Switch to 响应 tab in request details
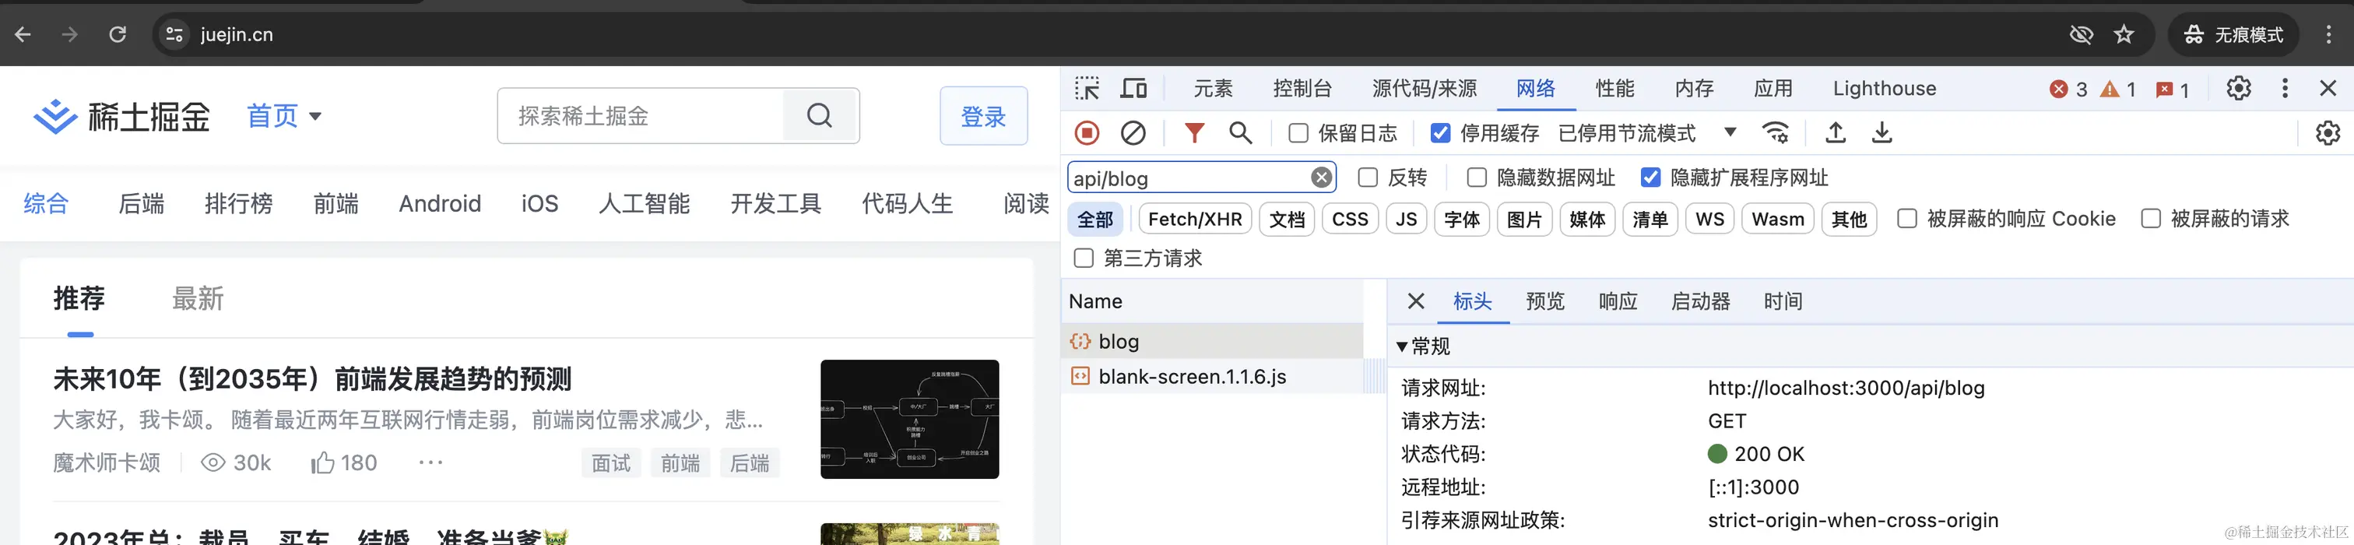Screen dimensions: 2354x545 point(1618,301)
